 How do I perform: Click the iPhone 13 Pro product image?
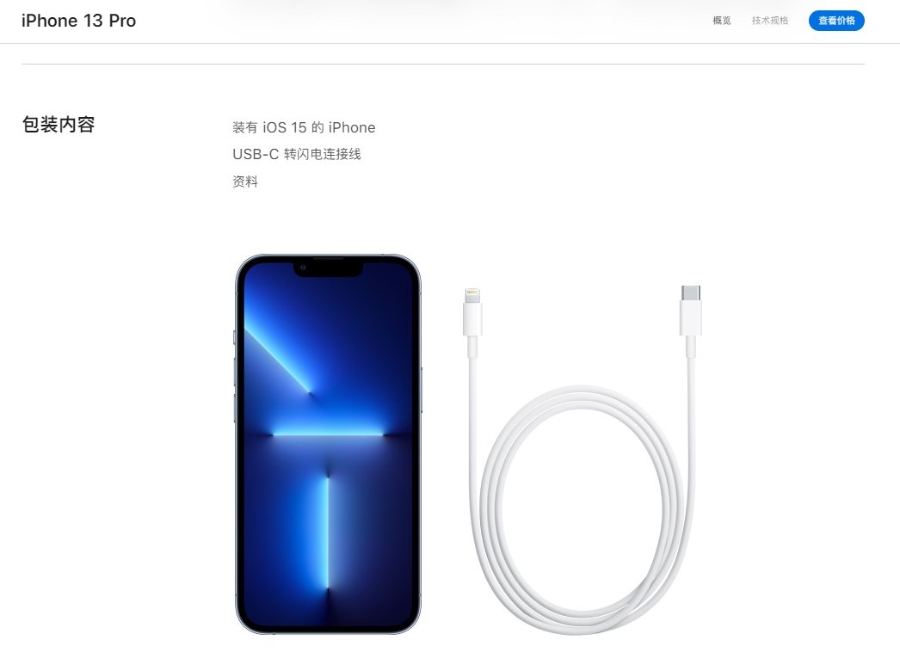click(x=329, y=444)
